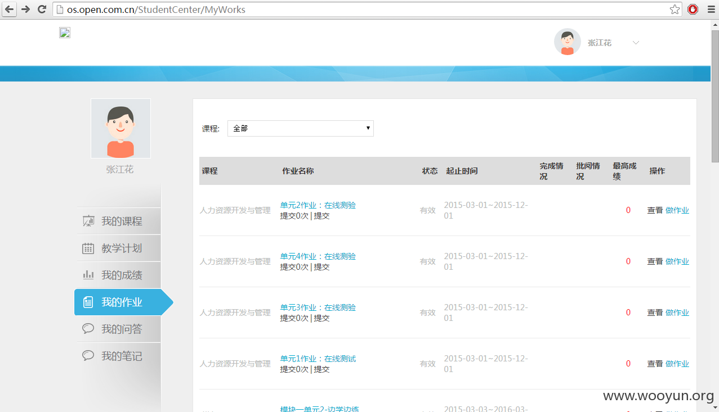The width and height of the screenshot is (719, 412).
Task: Click 查看 for 单元2作业
Action: tap(655, 210)
